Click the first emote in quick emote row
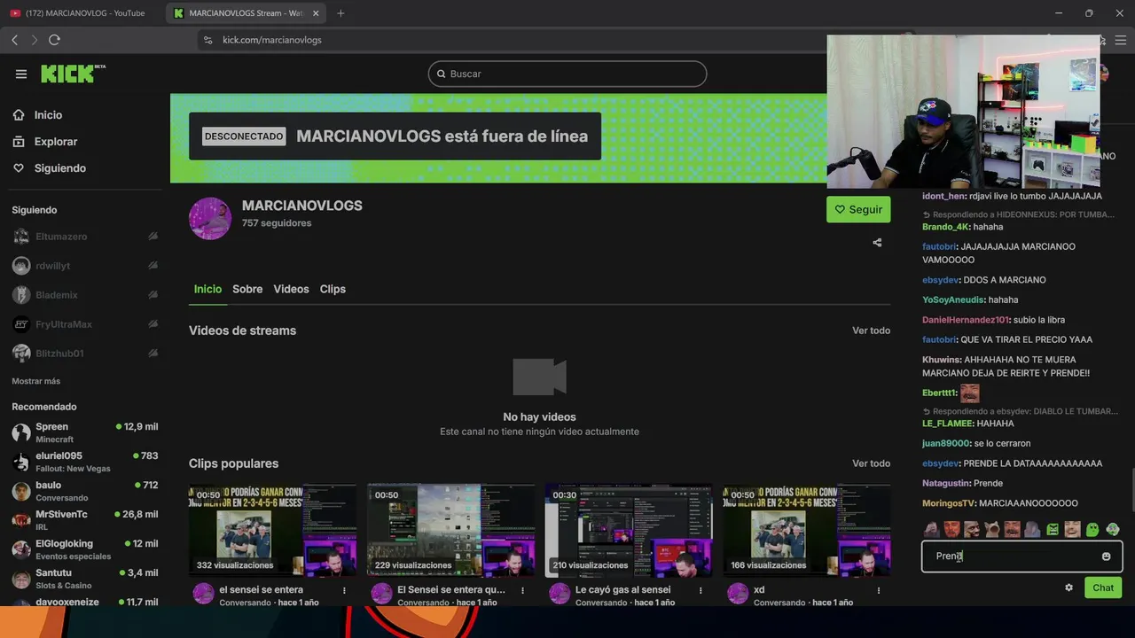Viewport: 1135px width, 638px height. (932, 530)
